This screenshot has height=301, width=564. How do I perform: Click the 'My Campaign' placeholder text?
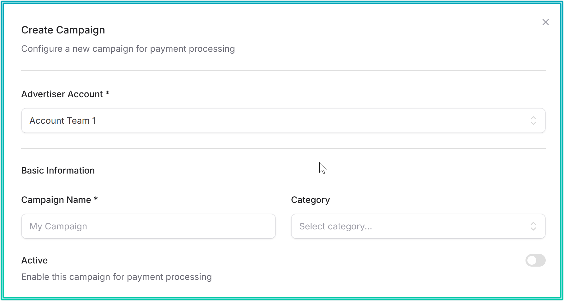pos(58,226)
